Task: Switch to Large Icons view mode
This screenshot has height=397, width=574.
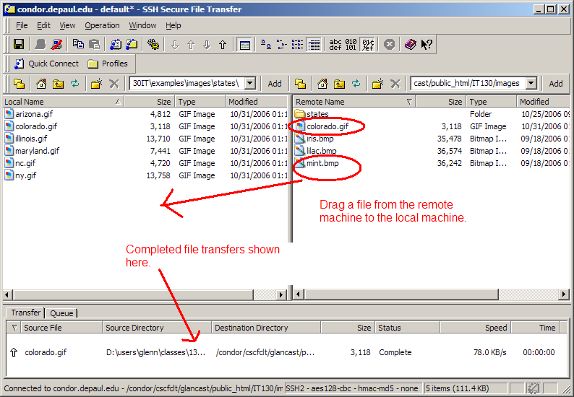Action: click(x=266, y=44)
